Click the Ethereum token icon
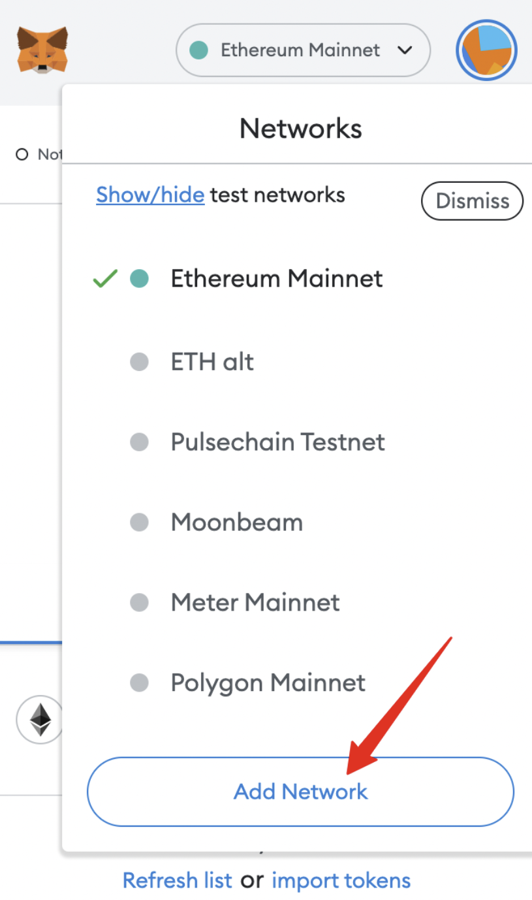532x900 pixels. point(40,719)
